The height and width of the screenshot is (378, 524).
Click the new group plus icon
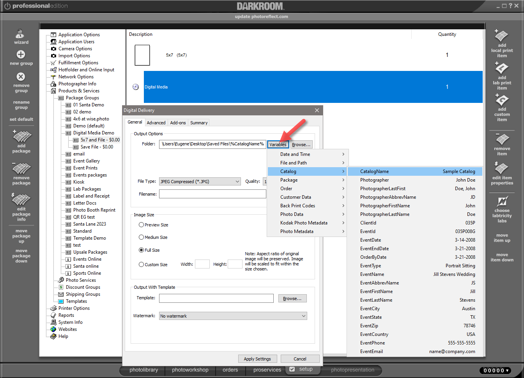[21, 55]
